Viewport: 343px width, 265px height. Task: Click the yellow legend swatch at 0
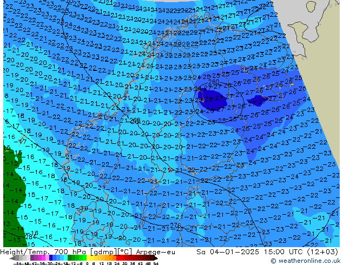click(88, 258)
